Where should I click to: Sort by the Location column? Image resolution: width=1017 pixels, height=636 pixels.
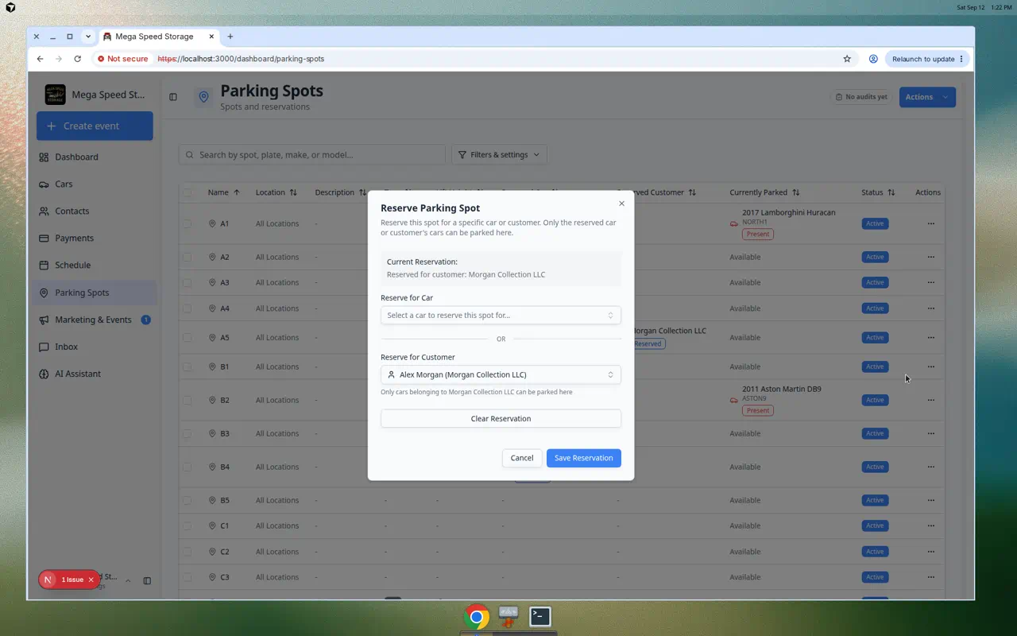coord(276,192)
